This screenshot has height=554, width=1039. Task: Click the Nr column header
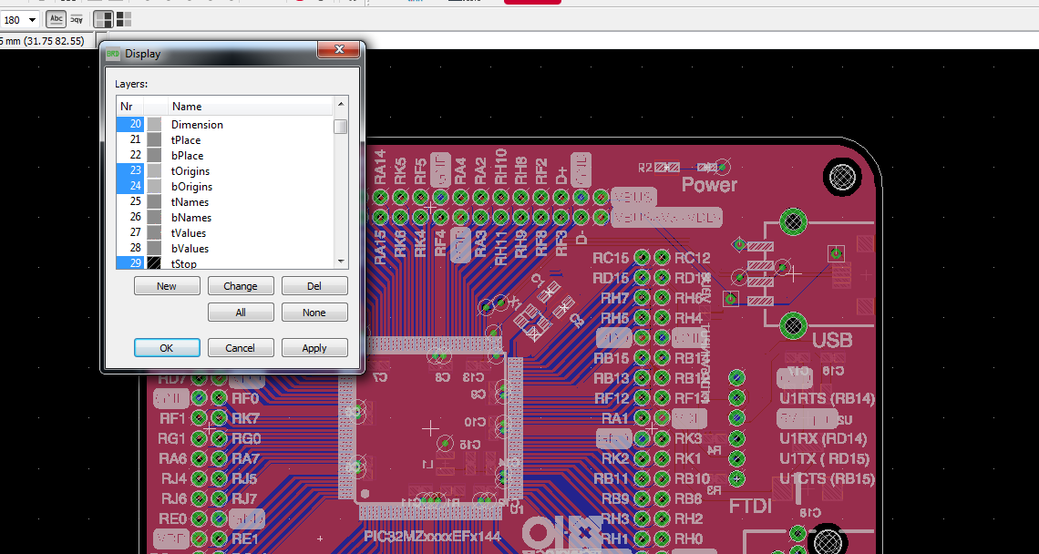(129, 106)
